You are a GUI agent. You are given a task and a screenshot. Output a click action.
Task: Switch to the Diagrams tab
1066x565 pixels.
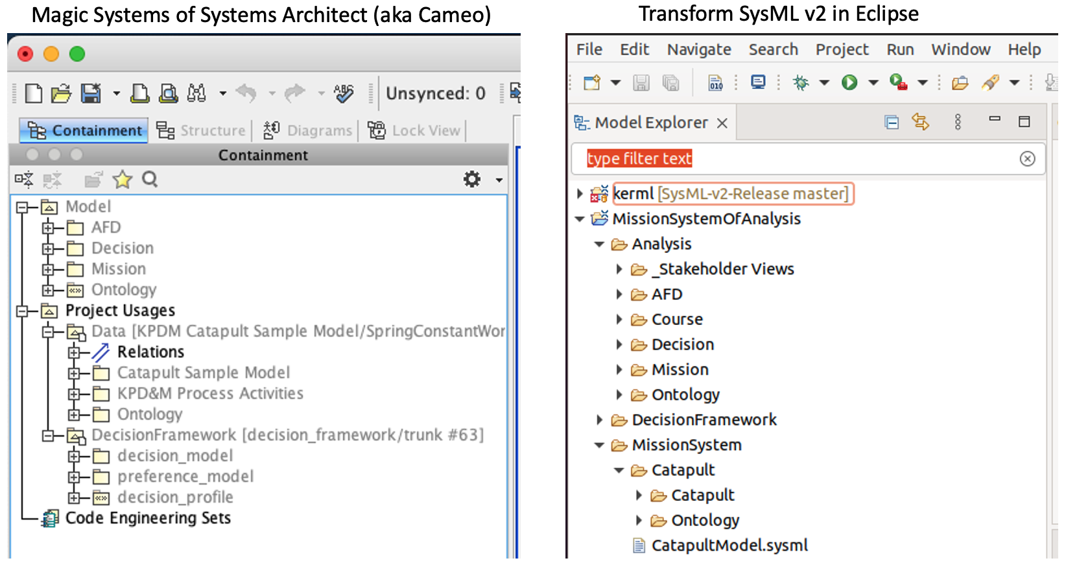307,130
